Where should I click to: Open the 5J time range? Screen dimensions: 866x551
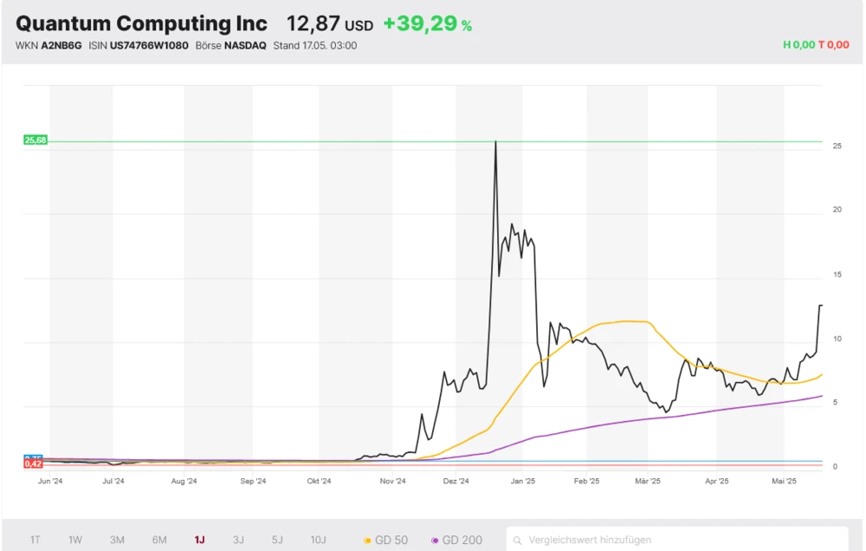coord(277,540)
